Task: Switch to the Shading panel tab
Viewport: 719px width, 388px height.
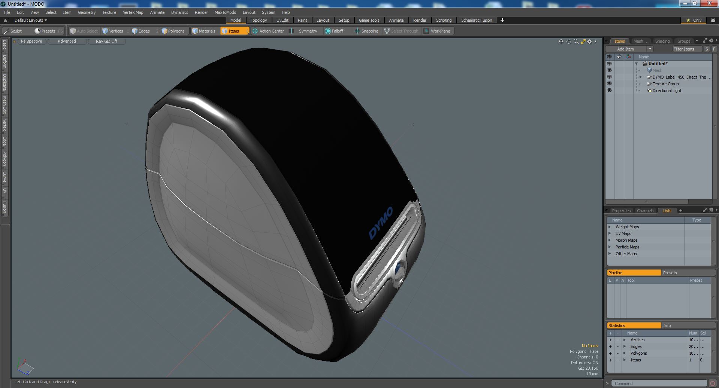Action: click(x=662, y=41)
